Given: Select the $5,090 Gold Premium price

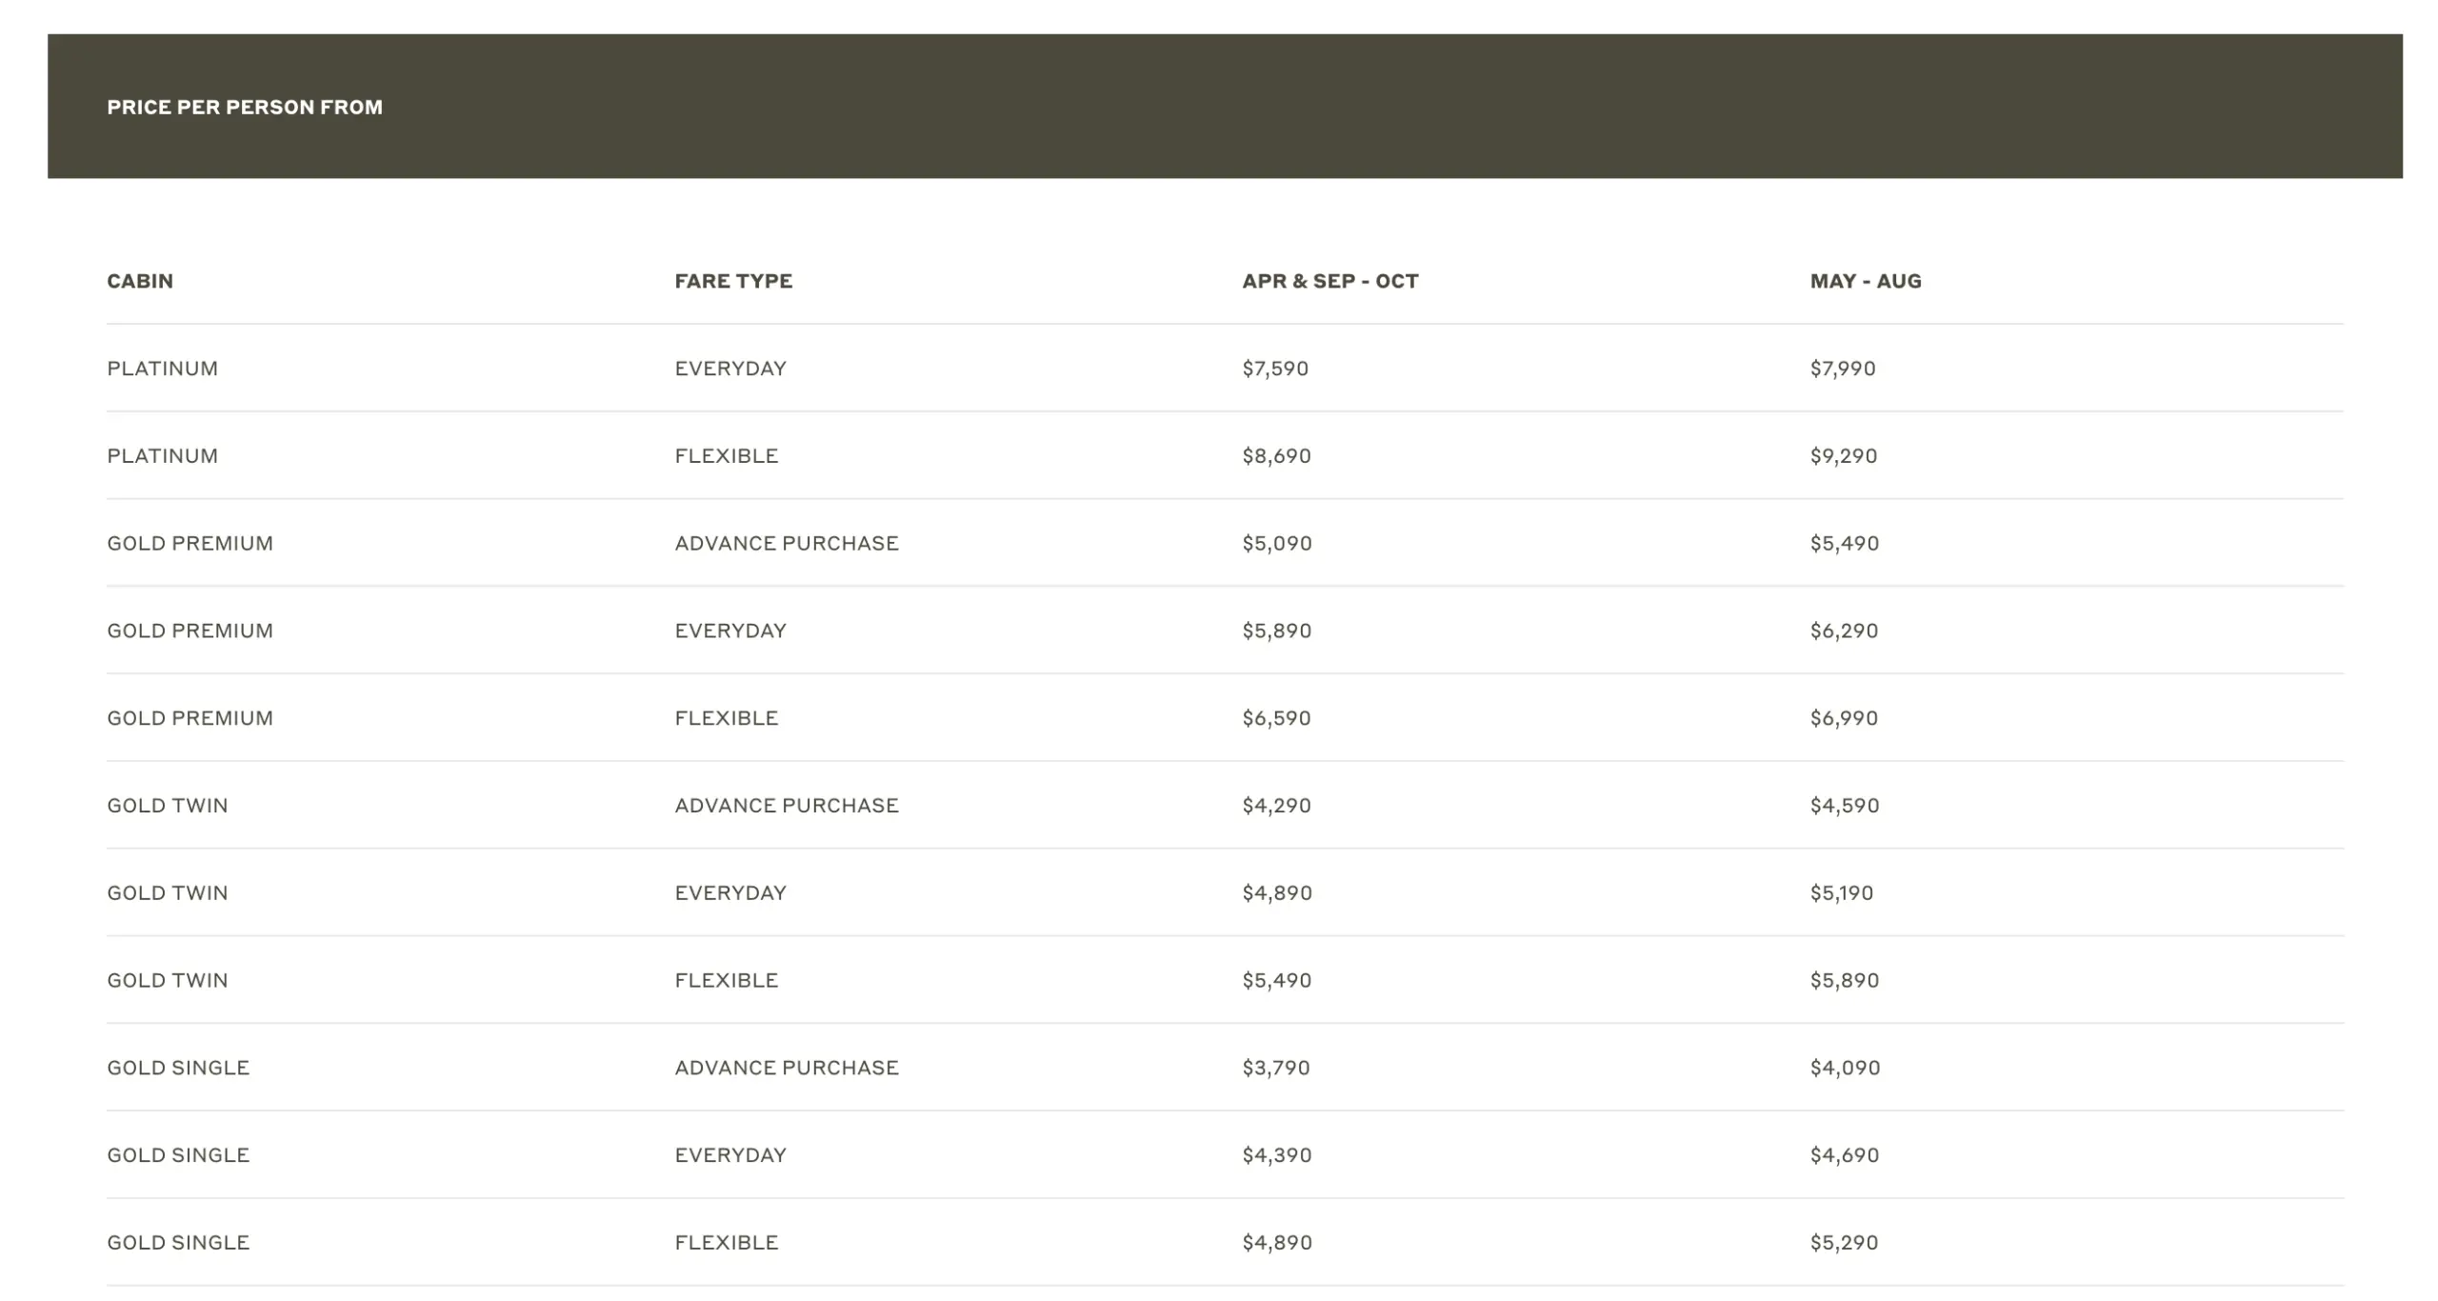Looking at the screenshot, I should tap(1276, 543).
